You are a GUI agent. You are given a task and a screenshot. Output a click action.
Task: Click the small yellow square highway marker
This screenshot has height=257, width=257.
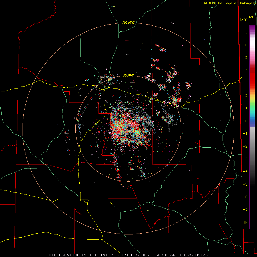pyautogui.click(x=82, y=200)
